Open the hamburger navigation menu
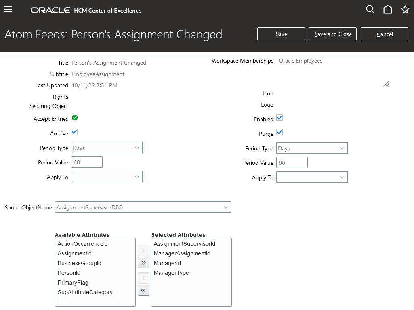This screenshot has width=414, height=310. coord(8,9)
